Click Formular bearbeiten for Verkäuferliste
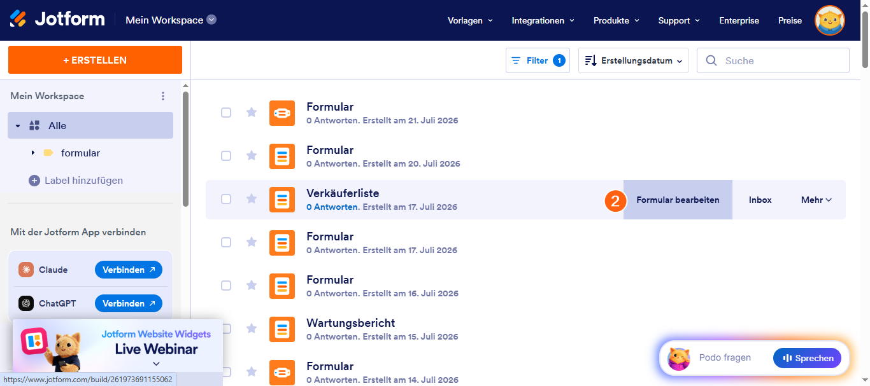The image size is (870, 386). (x=678, y=200)
